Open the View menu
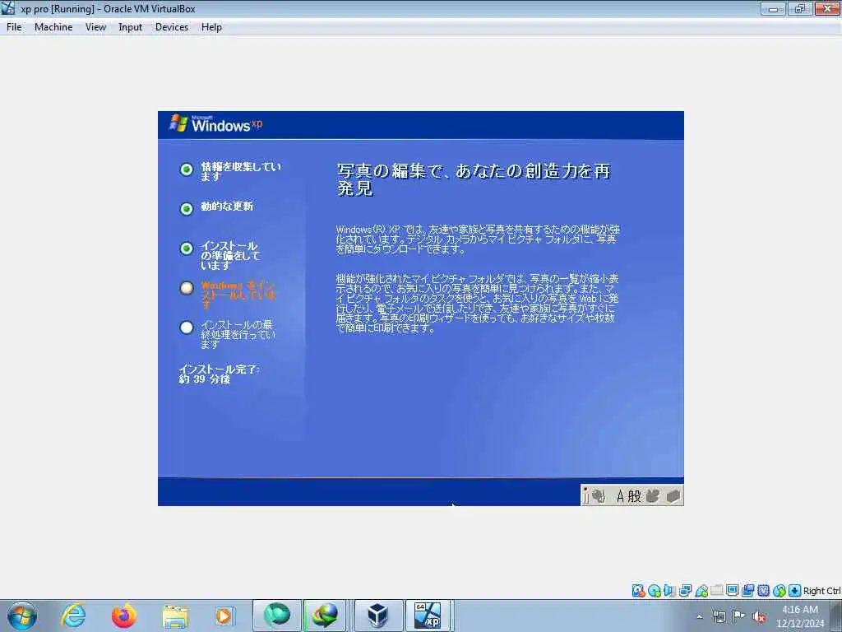 [95, 27]
